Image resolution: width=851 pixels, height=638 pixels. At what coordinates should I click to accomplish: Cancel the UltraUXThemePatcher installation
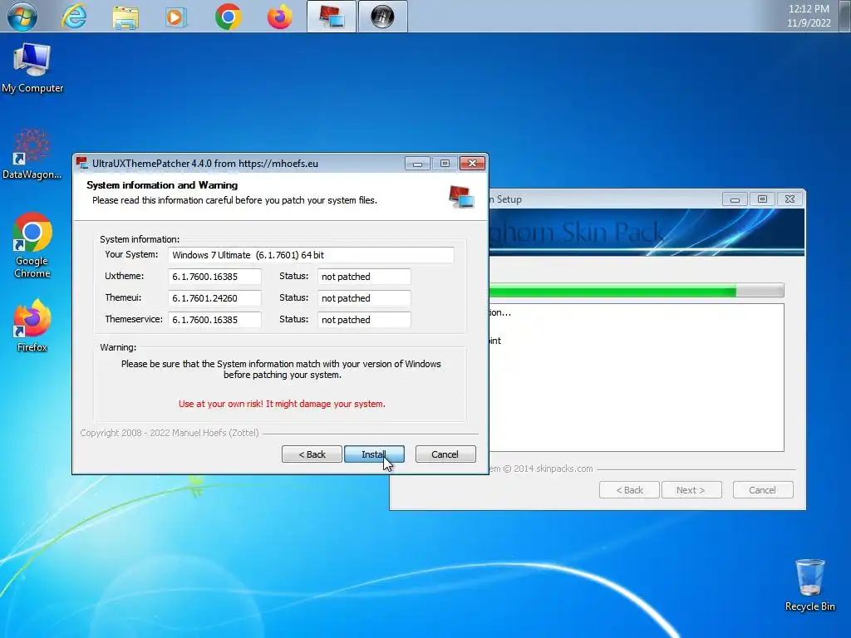445,454
